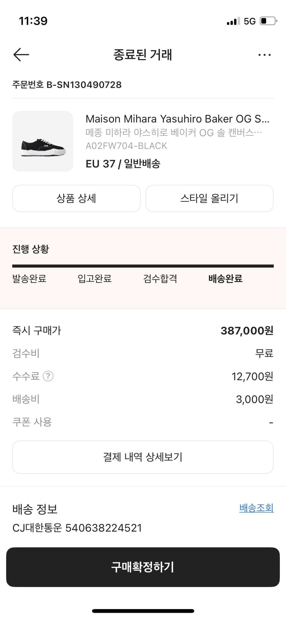Open 결제 내역 상세보기 payment details

click(143, 457)
